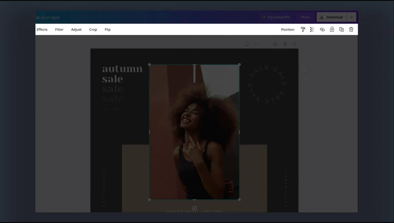Open the transparency checkerboard icon
Image resolution: width=394 pixels, height=223 pixels.
point(312,30)
